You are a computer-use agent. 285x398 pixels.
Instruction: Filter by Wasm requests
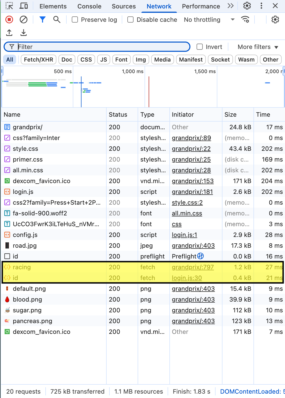(x=246, y=59)
